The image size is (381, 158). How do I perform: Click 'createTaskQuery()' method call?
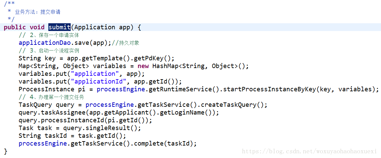pos(232,105)
